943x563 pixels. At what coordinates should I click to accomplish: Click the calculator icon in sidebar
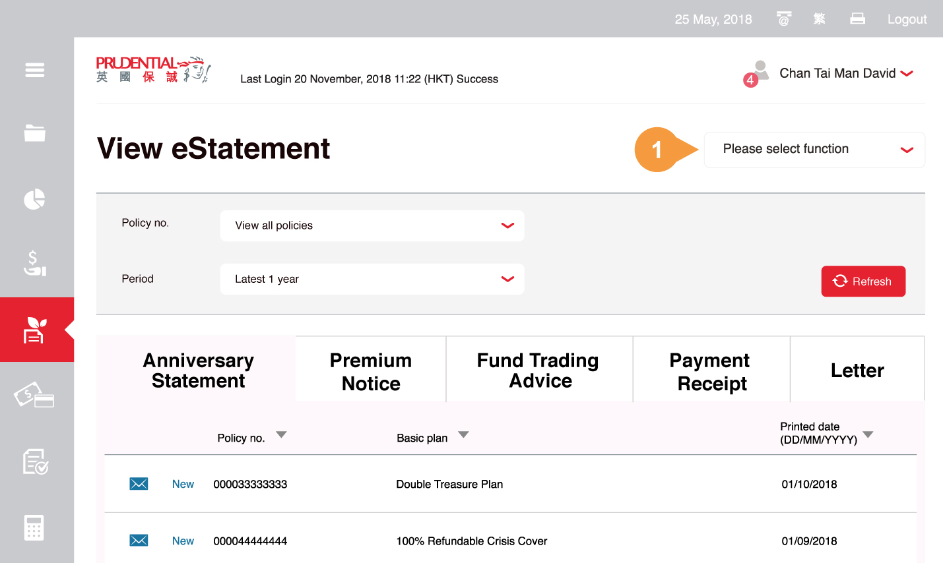34,527
